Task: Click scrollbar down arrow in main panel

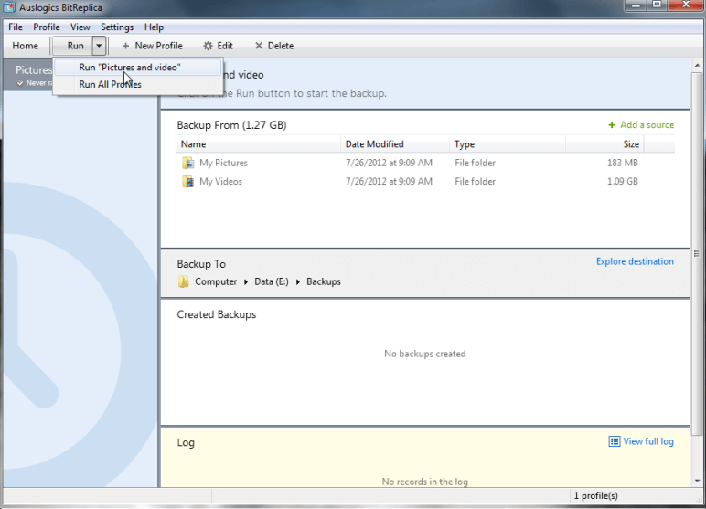Action: pyautogui.click(x=697, y=481)
